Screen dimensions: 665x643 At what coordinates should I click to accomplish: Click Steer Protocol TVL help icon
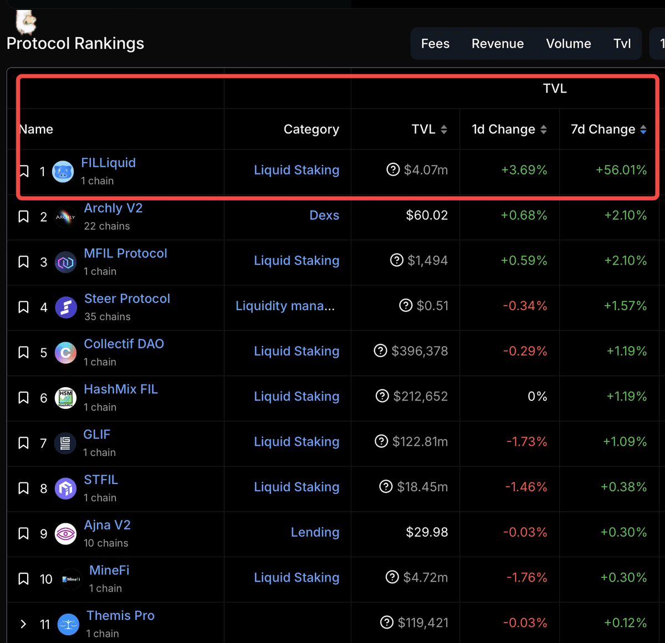(x=406, y=305)
